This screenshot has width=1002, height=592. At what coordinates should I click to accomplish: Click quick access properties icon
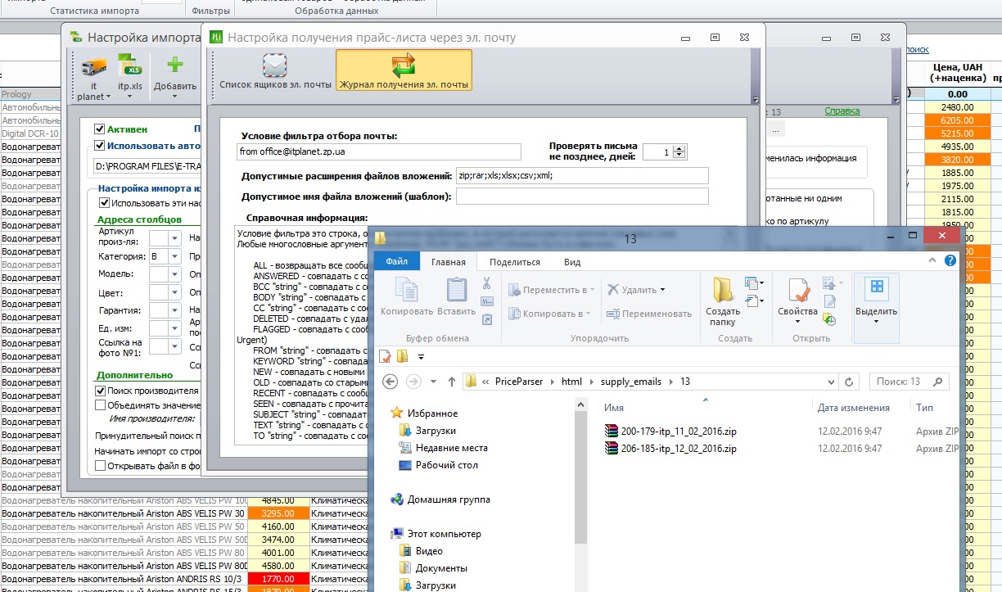(x=385, y=356)
